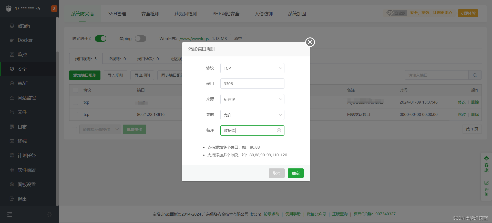This screenshot has width=492, height=223.
Task: Click the remark field with 数据库
Action: [x=252, y=130]
